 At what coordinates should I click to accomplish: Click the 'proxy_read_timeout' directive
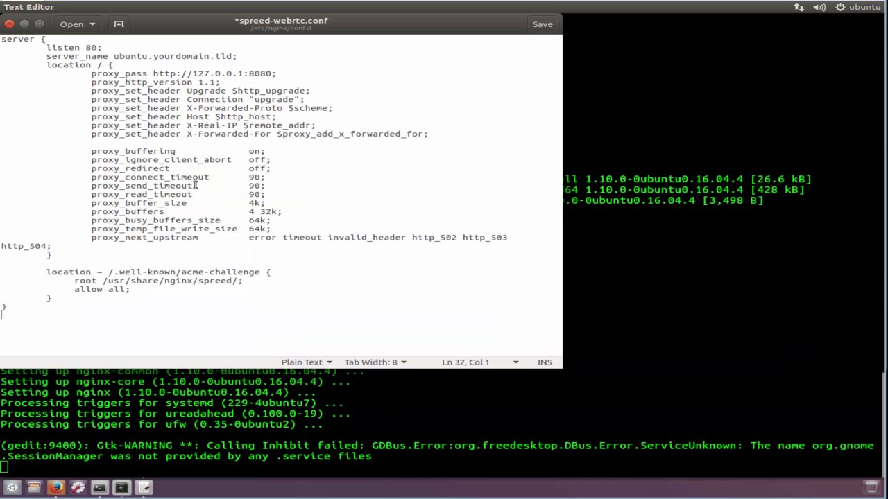click(x=142, y=194)
